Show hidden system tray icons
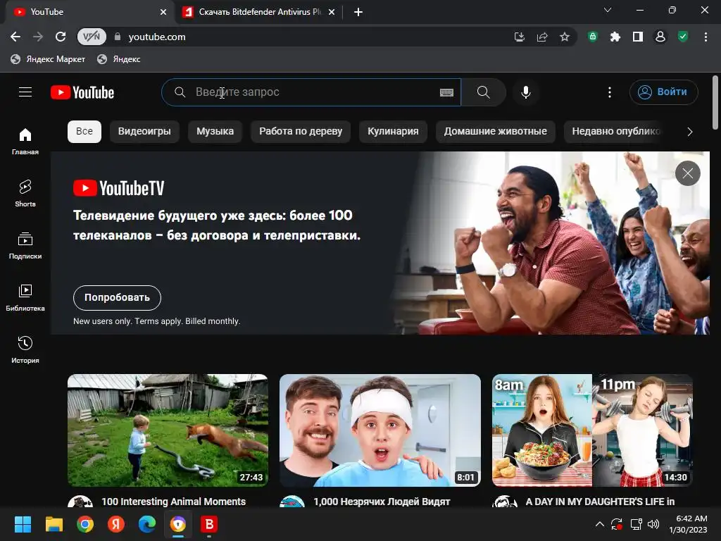721x541 pixels. tap(600, 524)
